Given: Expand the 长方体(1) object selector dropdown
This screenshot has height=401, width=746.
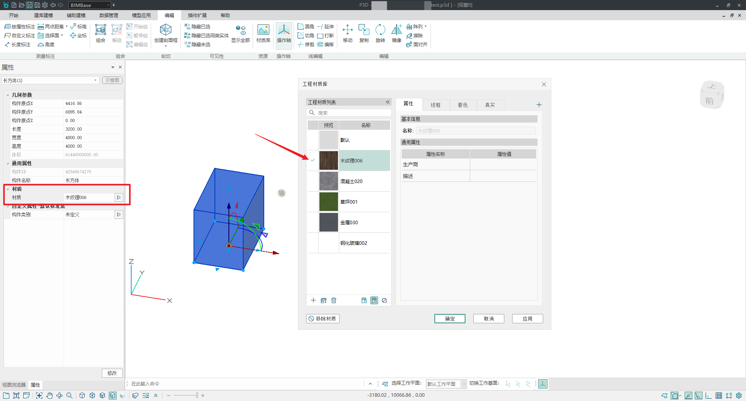Looking at the screenshot, I should coord(95,80).
